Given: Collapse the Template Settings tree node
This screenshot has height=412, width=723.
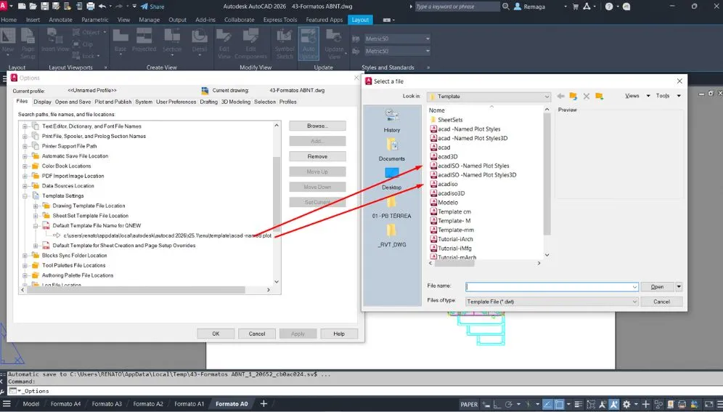Looking at the screenshot, I should [25, 195].
